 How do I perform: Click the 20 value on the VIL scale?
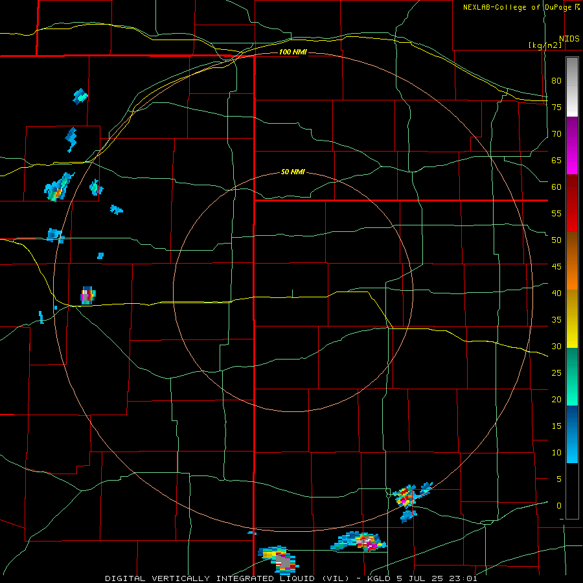556,399
